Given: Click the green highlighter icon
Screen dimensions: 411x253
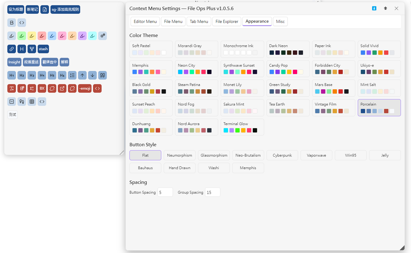Looking at the screenshot, I should [22, 36].
